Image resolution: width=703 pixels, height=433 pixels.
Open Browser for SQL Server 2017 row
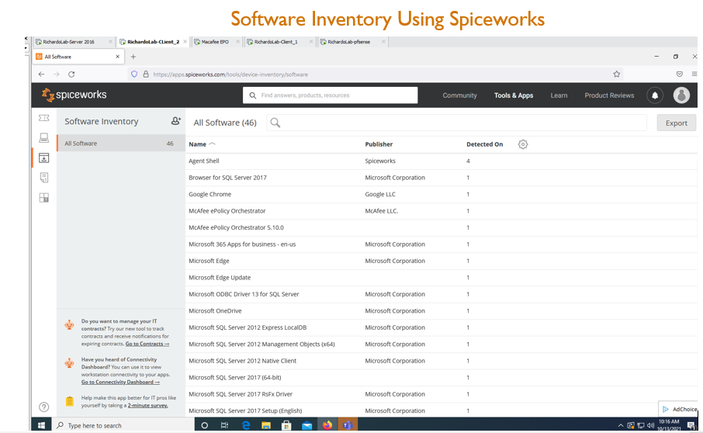[x=442, y=178]
